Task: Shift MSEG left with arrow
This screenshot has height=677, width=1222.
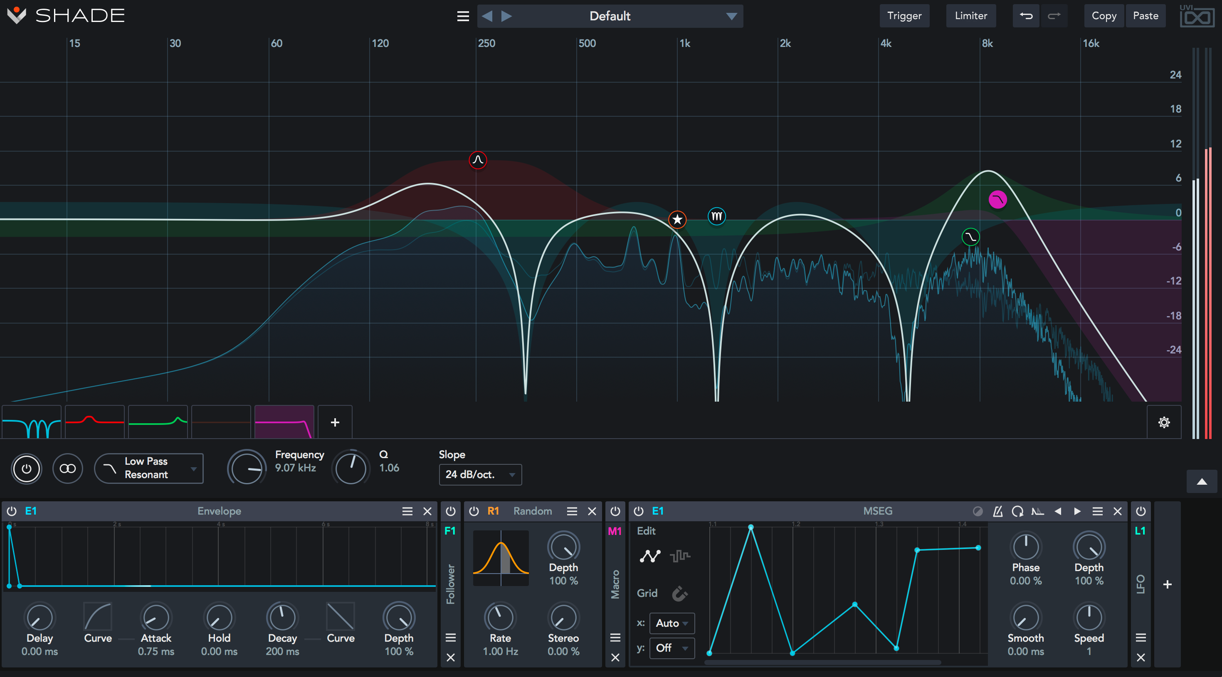Action: click(x=1057, y=511)
